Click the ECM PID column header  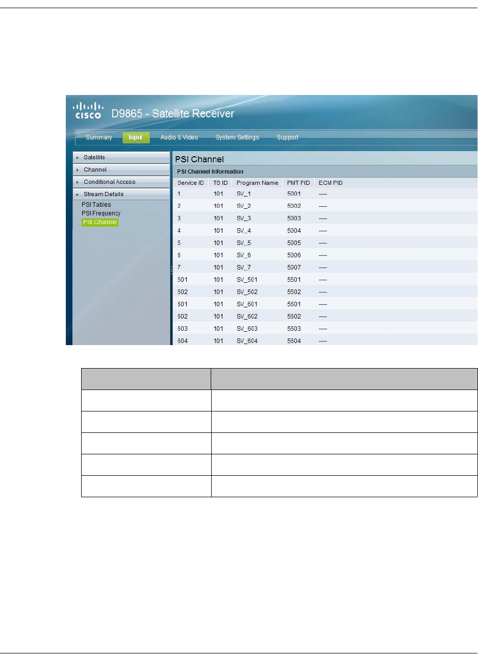[x=331, y=183]
